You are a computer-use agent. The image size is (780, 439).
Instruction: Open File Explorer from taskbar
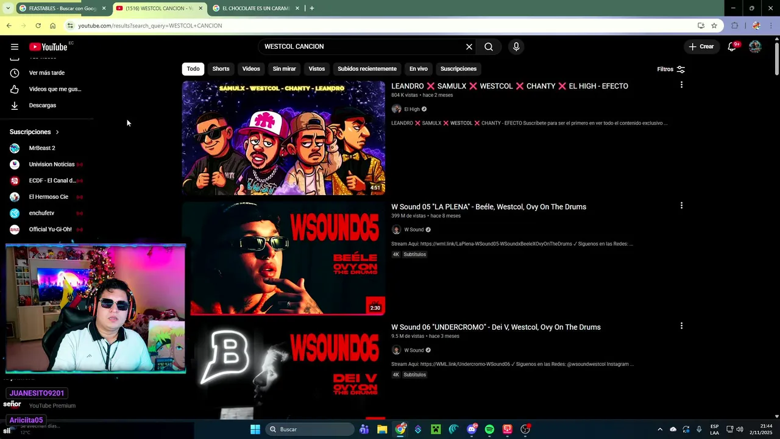382,429
